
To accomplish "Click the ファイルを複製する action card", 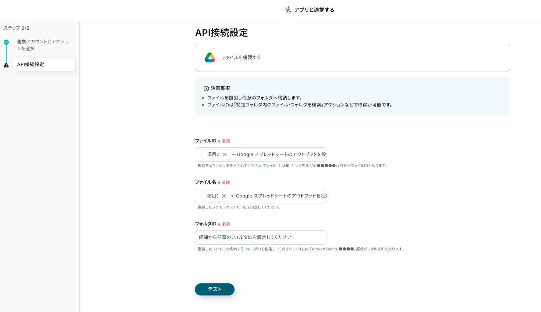I will click(x=352, y=58).
